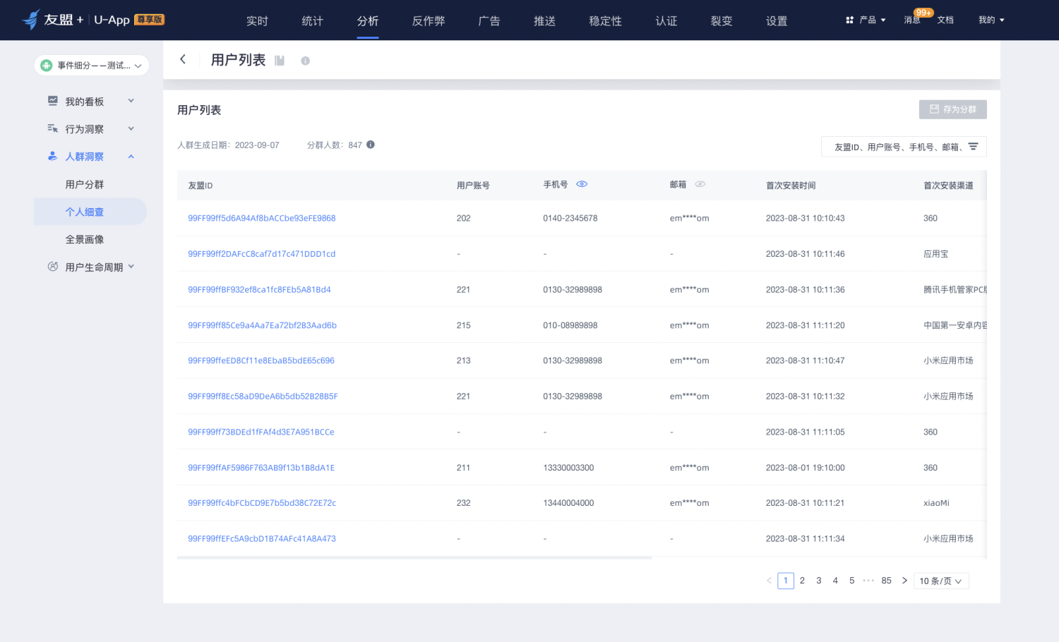The image size is (1059, 642).
Task: Go to page 5 of the list
Action: click(852, 581)
